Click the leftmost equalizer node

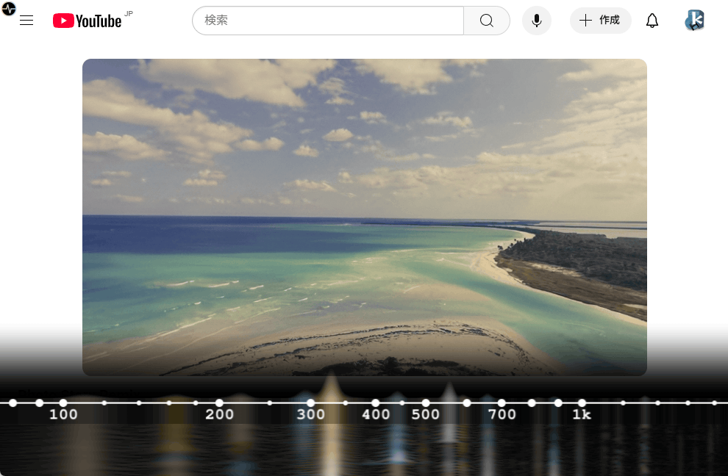coord(13,403)
